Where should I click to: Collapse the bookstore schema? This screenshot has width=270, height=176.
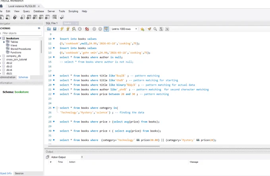[x=1, y=38]
